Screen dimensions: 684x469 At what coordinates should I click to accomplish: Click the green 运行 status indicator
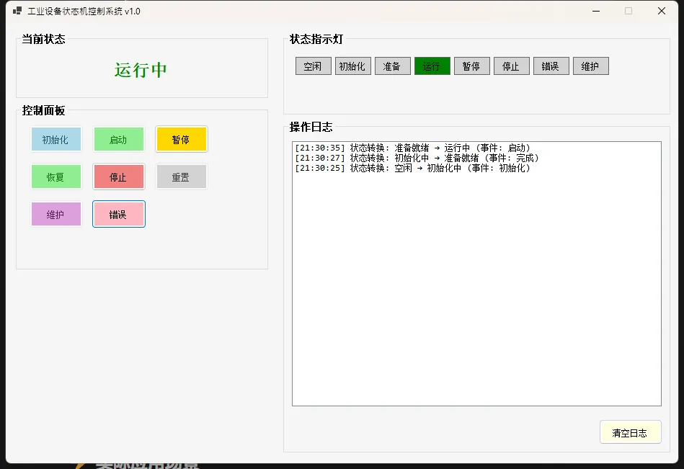point(432,66)
